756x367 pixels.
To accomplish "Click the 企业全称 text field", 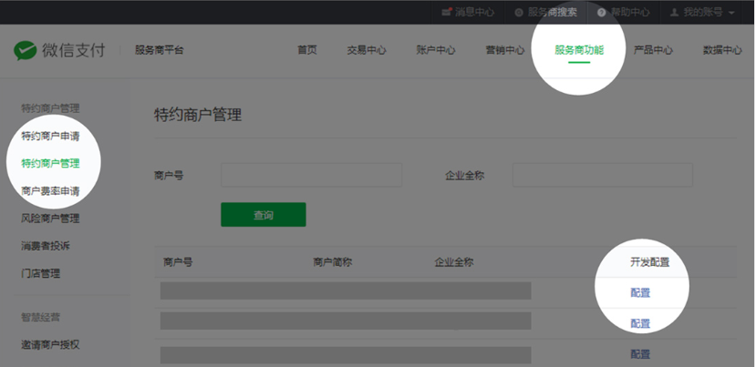I will 602,175.
